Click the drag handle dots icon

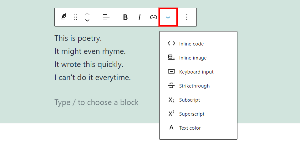pos(75,17)
